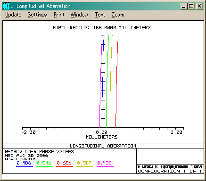This screenshot has height=181, width=206.
Task: Click the RAMBO2 CD-R PHASE 2STEPS title
Action: (x=39, y=152)
